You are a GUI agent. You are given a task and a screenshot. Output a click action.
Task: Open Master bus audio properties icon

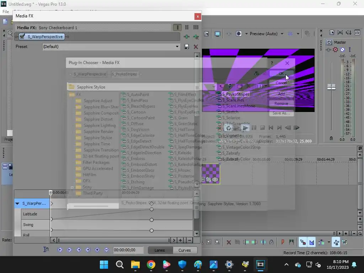pos(332,32)
